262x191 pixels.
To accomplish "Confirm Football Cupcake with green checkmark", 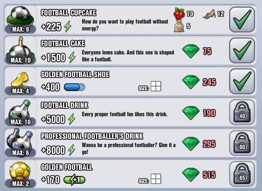I will coord(242,20).
